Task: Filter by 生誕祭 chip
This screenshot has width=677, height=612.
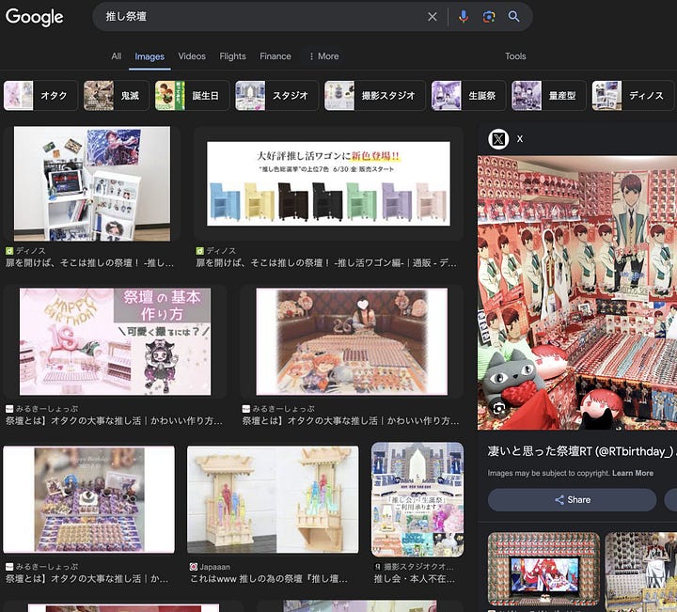Action: tap(468, 95)
